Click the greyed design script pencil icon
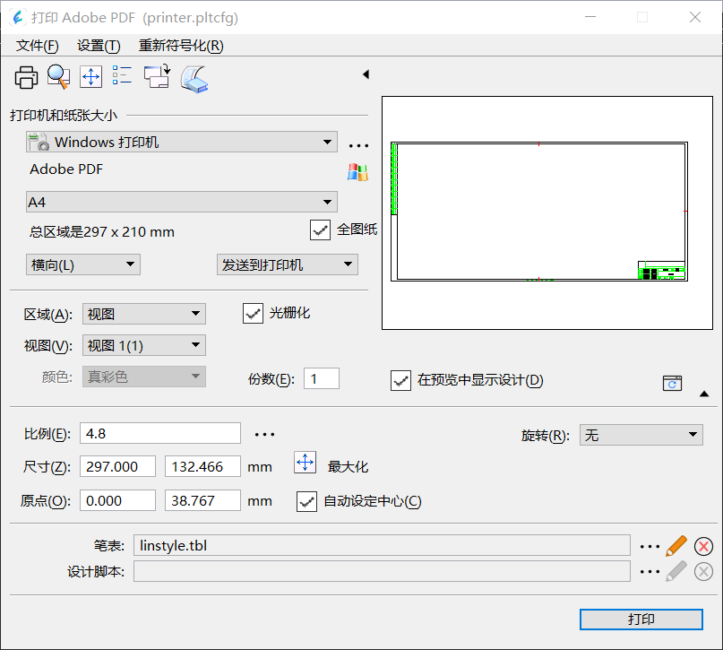 676,572
